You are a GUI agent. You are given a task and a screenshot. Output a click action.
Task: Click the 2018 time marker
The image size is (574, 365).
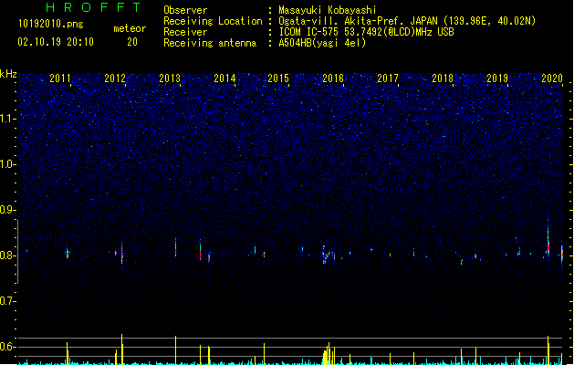tap(443, 78)
